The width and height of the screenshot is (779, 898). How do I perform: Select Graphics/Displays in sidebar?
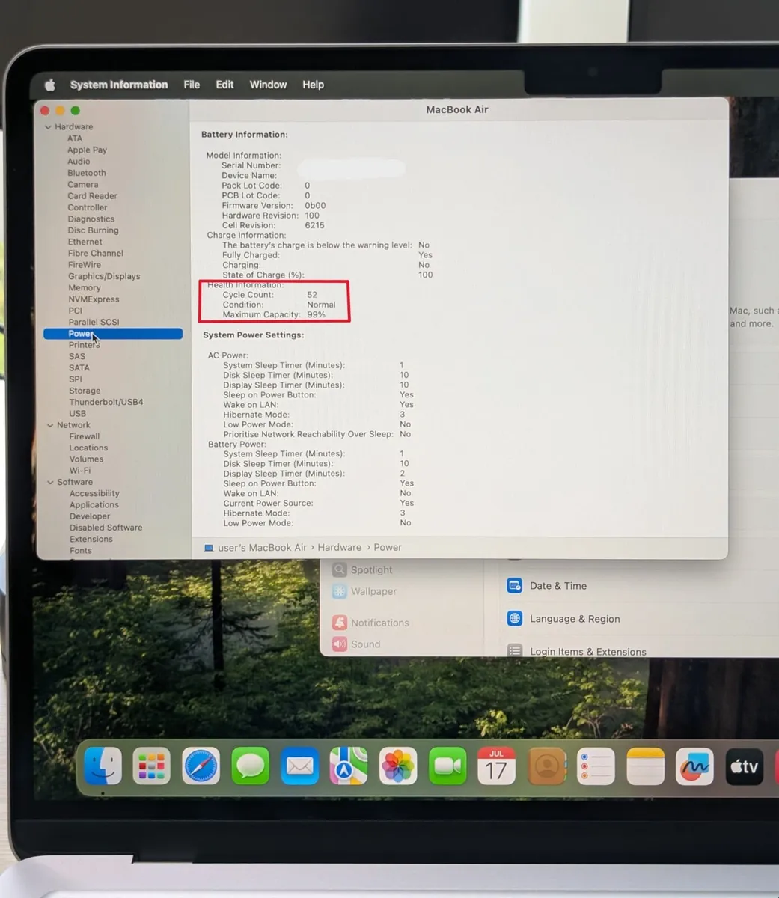[104, 276]
